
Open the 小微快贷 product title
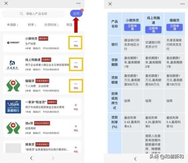[31, 38]
